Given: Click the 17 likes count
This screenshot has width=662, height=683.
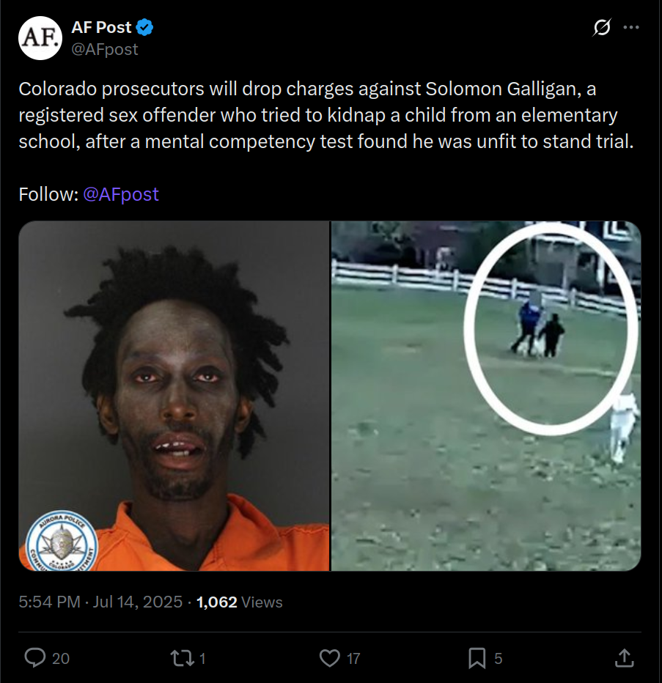Looking at the screenshot, I should (353, 659).
